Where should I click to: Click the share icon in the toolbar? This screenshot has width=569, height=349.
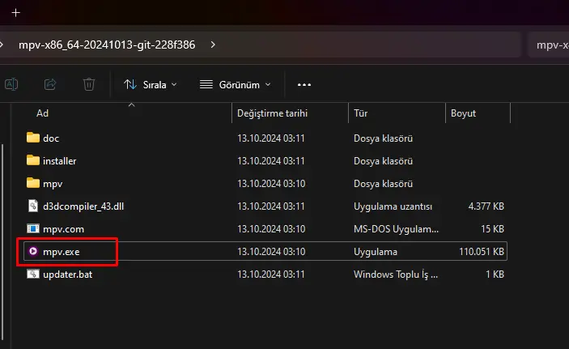pos(50,84)
